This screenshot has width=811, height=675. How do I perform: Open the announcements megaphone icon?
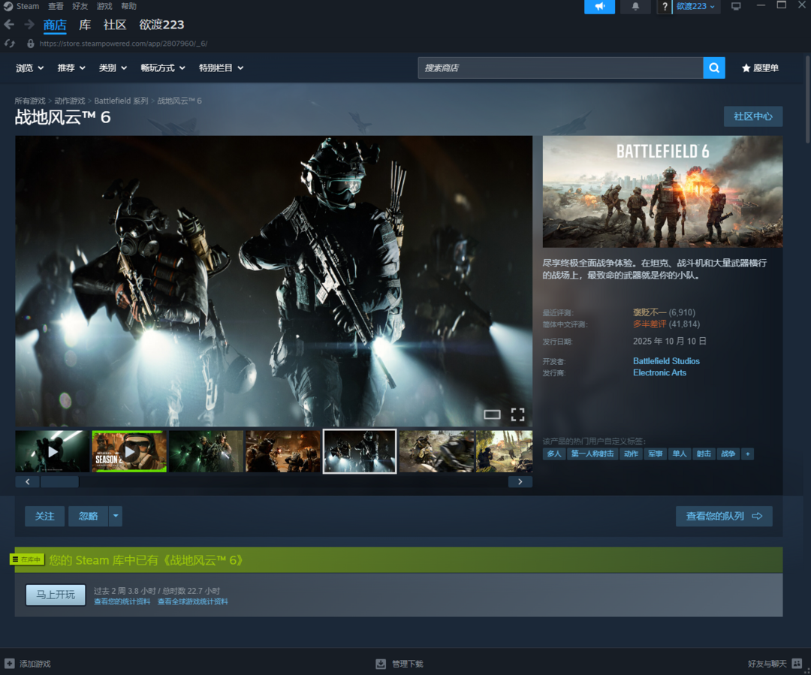(599, 7)
